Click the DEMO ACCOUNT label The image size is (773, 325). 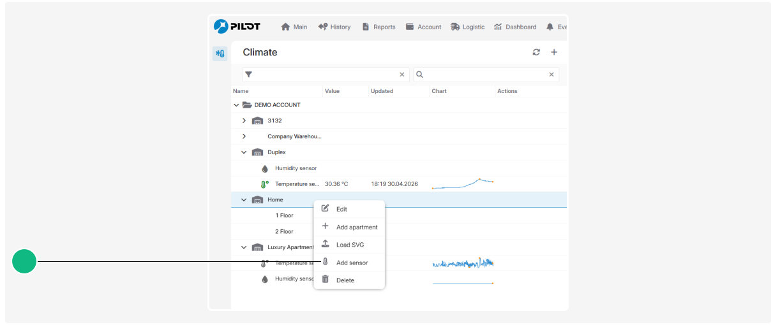277,105
